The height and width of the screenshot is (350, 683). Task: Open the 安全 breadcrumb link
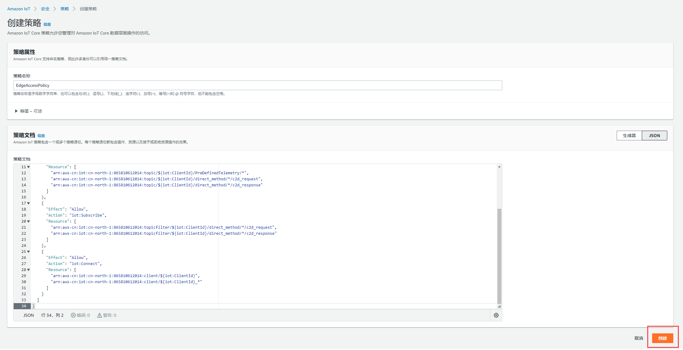coord(45,9)
